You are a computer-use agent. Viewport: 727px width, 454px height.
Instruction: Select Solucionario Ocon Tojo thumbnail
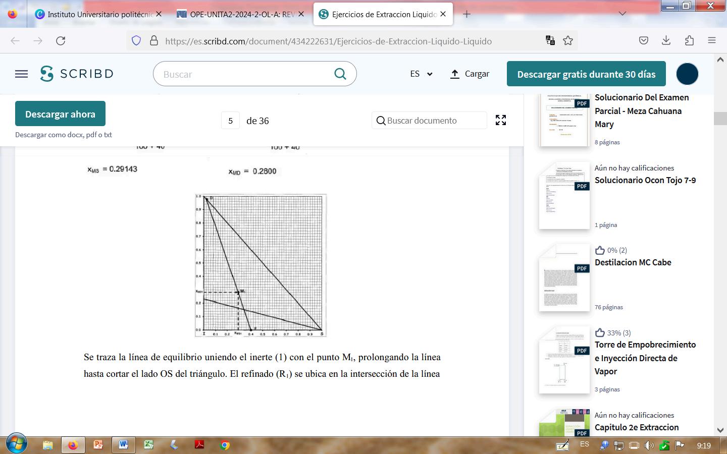point(564,196)
